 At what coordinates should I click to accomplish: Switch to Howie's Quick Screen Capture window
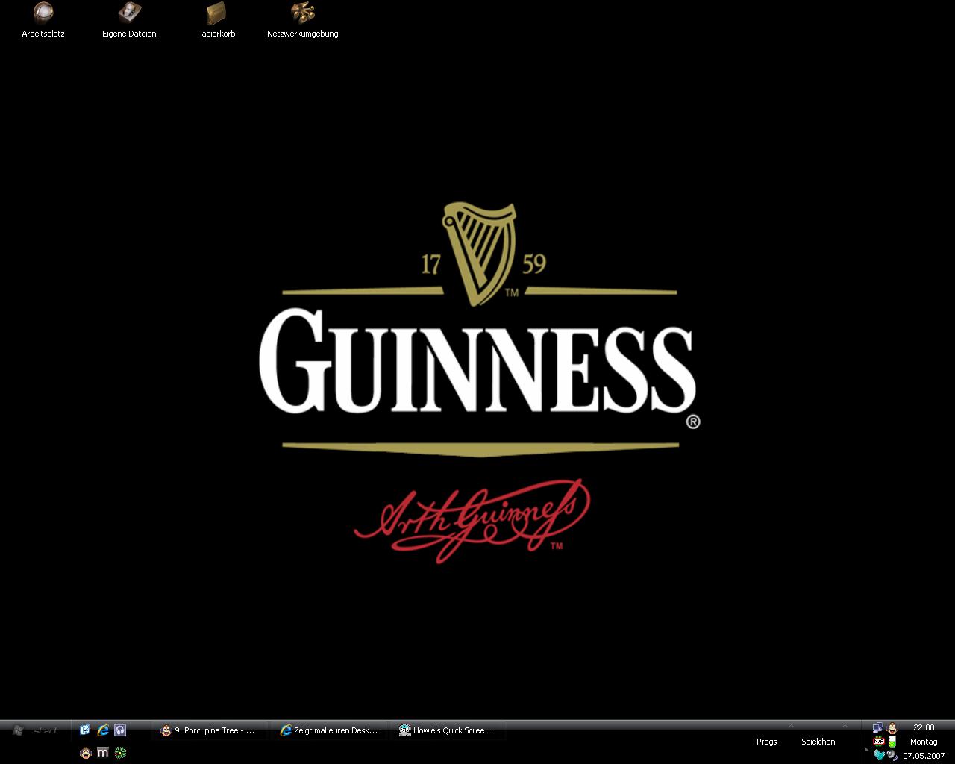[448, 730]
